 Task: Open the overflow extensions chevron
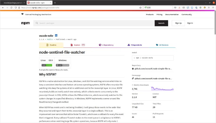[x=209, y=8]
